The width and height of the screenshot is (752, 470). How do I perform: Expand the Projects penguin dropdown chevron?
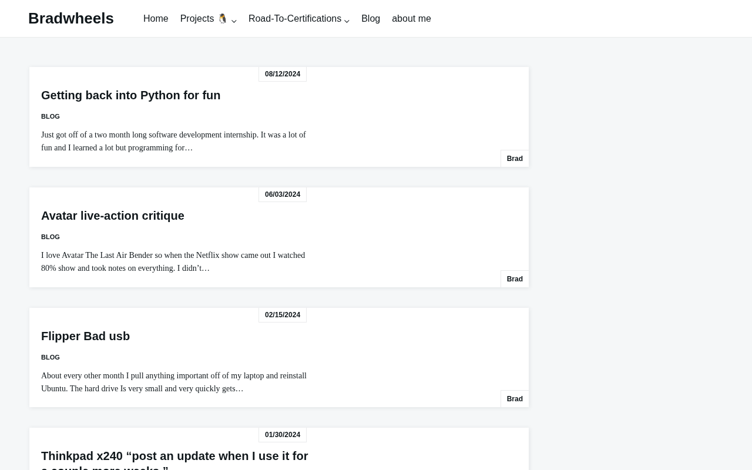point(234,21)
